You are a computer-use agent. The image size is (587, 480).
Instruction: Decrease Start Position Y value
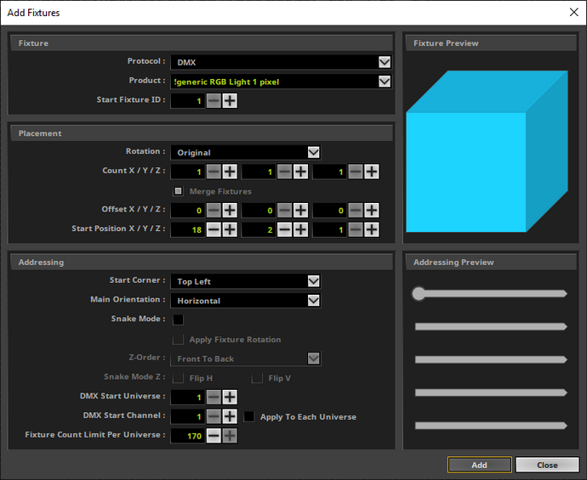coord(284,229)
